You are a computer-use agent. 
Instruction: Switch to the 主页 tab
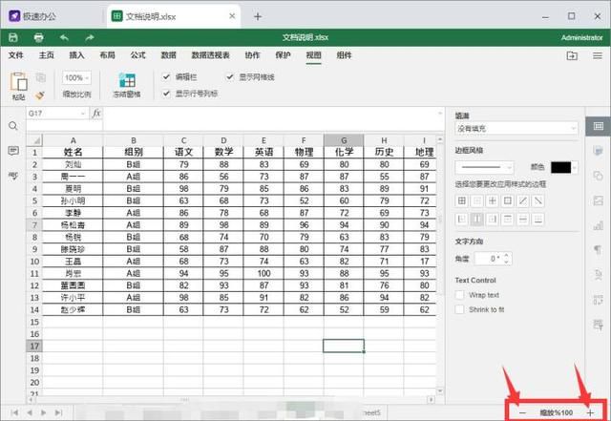pyautogui.click(x=47, y=55)
